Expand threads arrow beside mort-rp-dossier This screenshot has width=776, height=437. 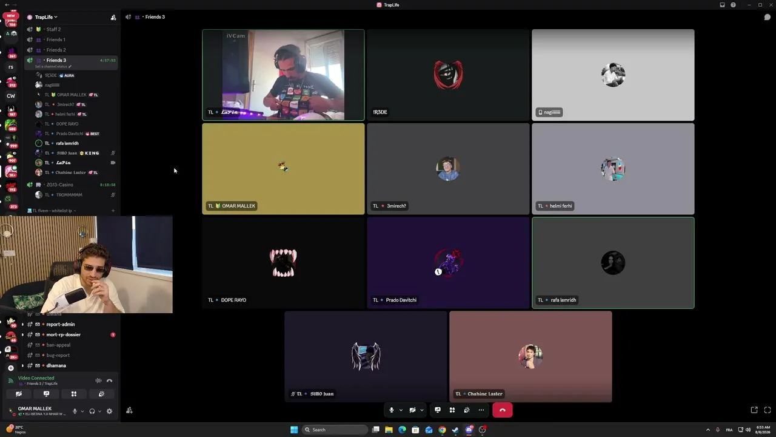(22, 334)
